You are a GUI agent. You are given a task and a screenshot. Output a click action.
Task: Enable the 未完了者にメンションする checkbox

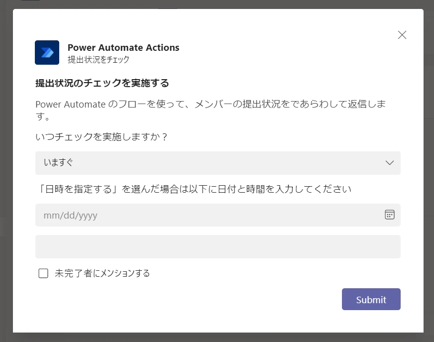pos(43,273)
